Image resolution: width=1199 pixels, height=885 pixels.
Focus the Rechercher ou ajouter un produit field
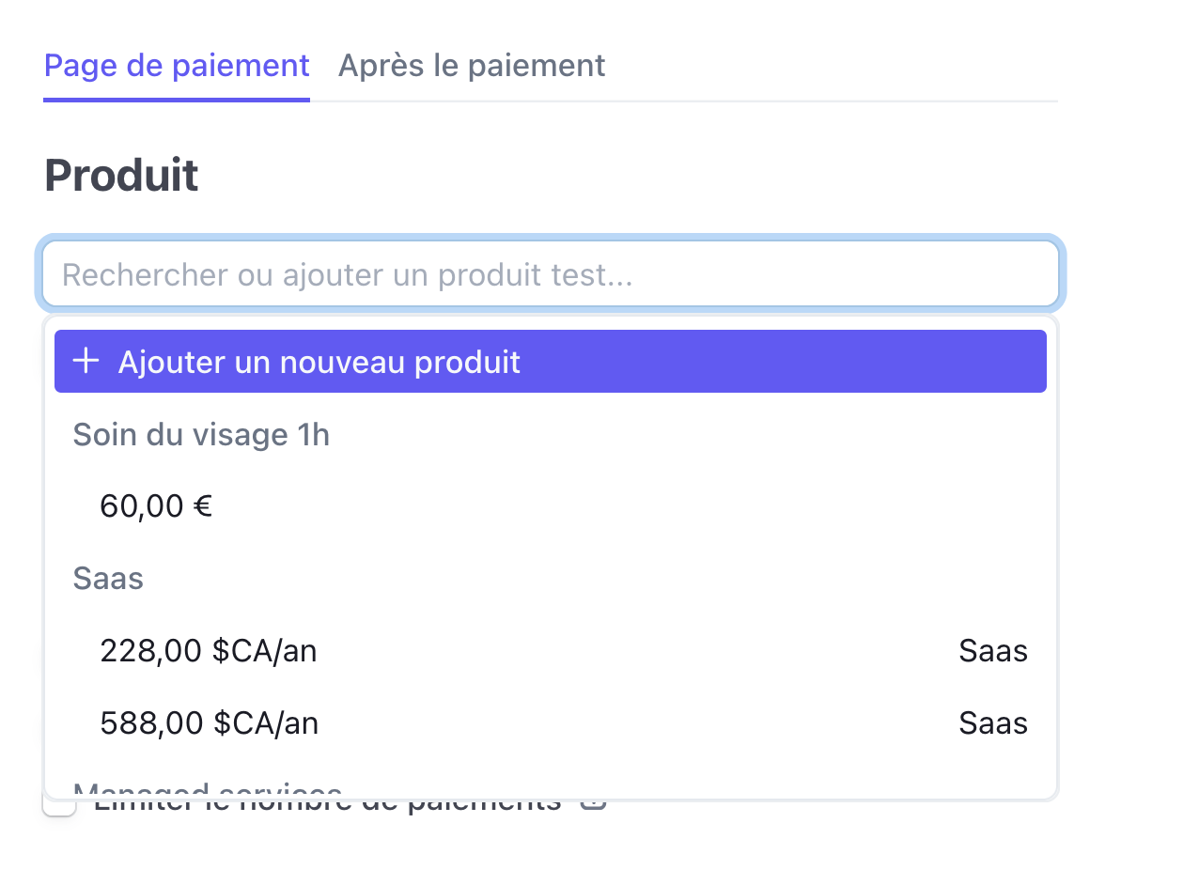[x=551, y=274]
